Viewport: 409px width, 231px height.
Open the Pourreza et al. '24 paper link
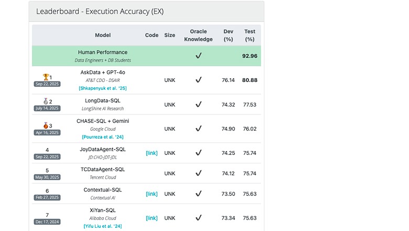(x=103, y=136)
